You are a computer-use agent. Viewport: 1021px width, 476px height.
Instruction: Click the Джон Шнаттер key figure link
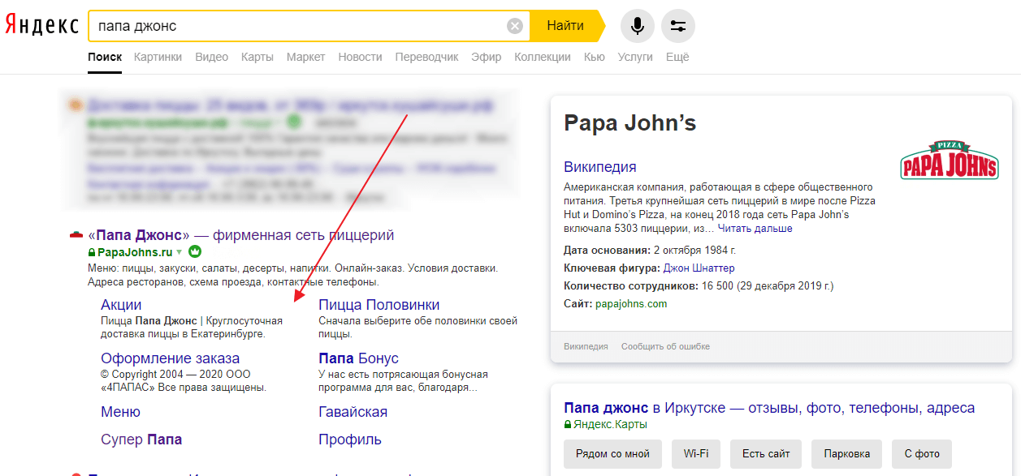point(699,268)
